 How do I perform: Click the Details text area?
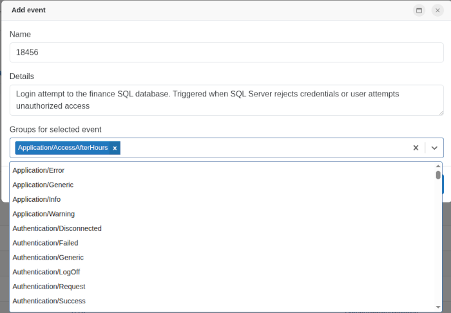[x=226, y=100]
